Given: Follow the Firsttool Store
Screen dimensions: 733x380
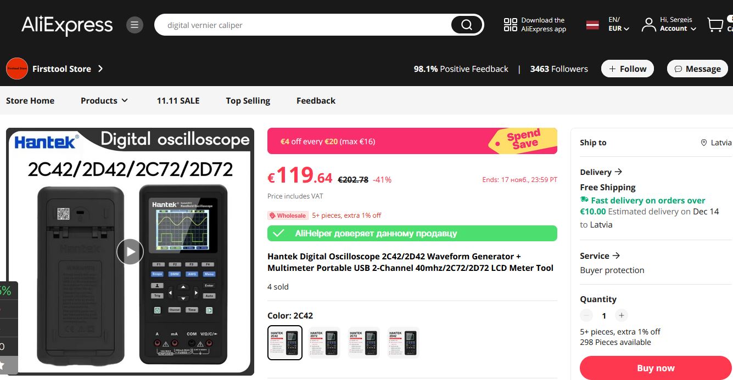Looking at the screenshot, I should tap(628, 69).
